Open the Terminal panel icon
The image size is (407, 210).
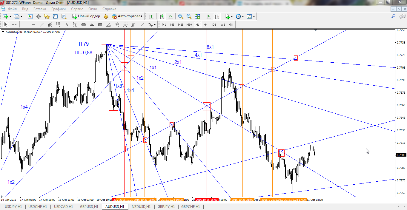55,16
